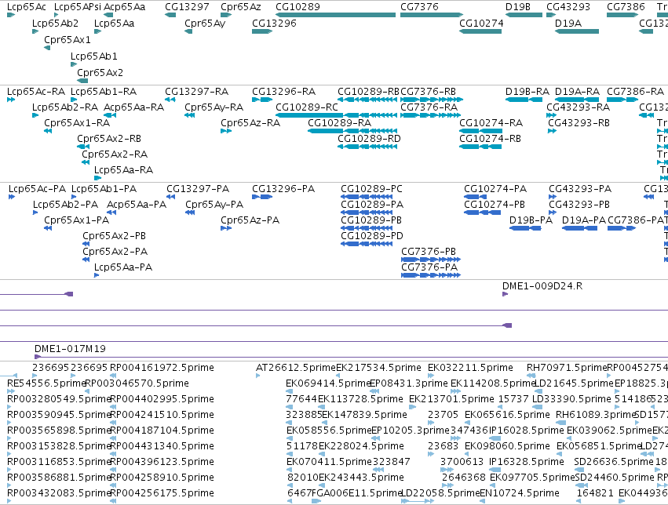Click the D19B-PA protein label
The width and height of the screenshot is (668, 505).
click(x=531, y=220)
